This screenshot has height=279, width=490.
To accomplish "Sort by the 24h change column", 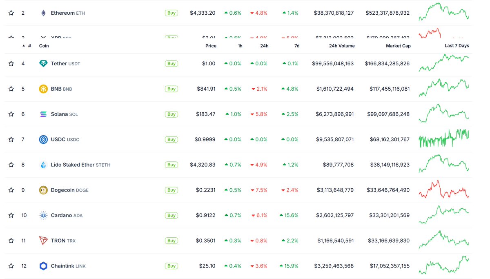I will pos(264,46).
